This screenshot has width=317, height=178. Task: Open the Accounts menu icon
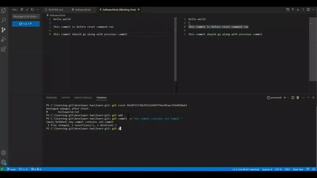(3, 153)
